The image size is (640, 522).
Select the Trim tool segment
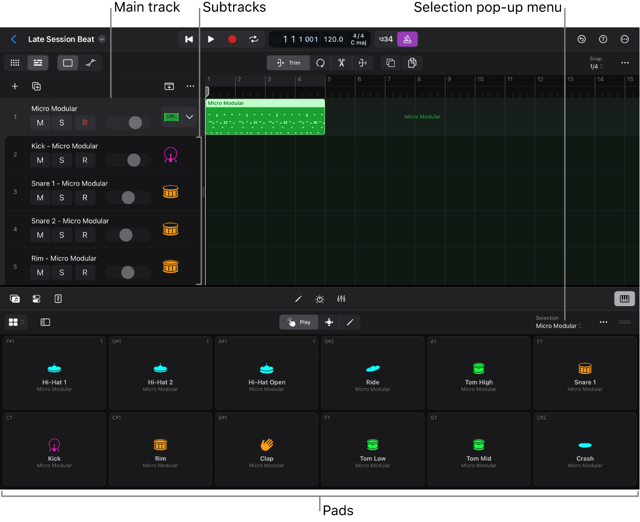[x=288, y=63]
